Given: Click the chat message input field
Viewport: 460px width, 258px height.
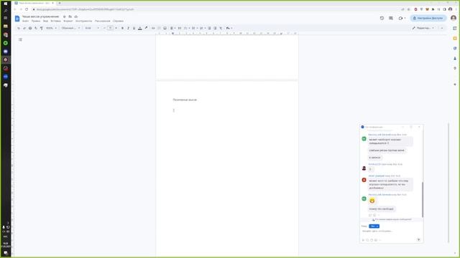Looking at the screenshot, I should 391,231.
